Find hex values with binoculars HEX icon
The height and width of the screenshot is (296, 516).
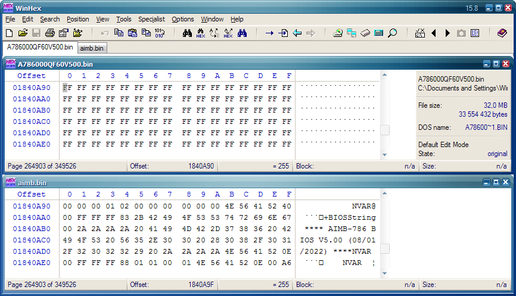pos(201,33)
